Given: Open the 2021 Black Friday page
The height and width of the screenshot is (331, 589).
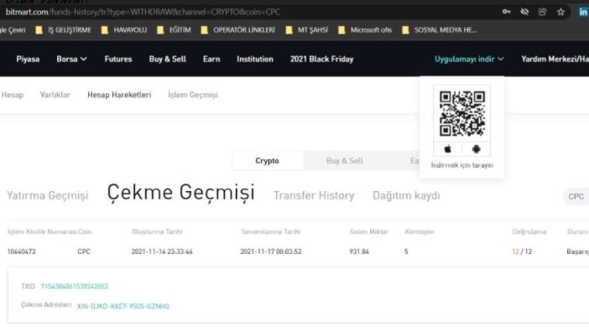Looking at the screenshot, I should [322, 59].
